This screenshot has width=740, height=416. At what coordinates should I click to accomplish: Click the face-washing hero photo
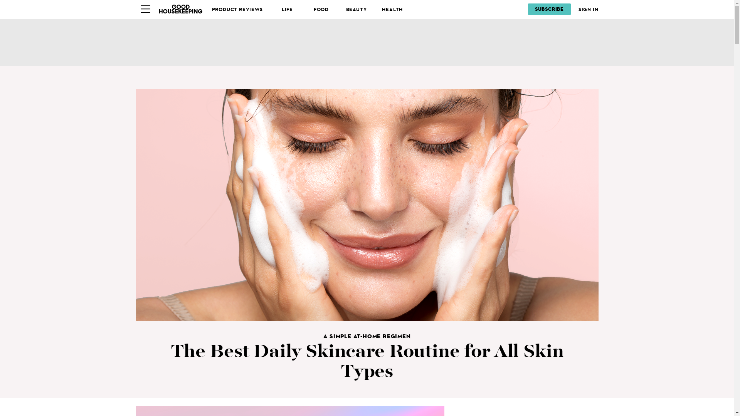pyautogui.click(x=367, y=205)
